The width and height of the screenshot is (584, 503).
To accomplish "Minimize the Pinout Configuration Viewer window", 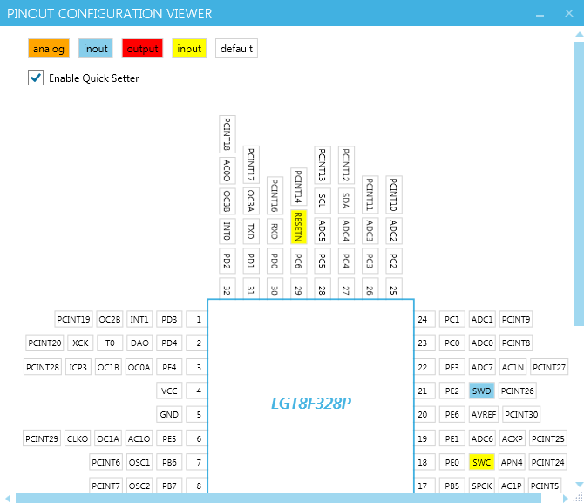I will tap(540, 15).
